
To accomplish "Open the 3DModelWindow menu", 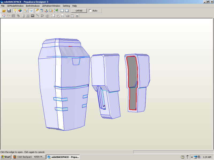I will [x=15, y=6].
